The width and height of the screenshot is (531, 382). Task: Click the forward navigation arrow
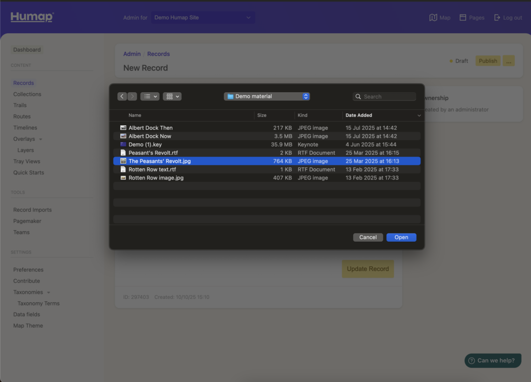click(132, 96)
